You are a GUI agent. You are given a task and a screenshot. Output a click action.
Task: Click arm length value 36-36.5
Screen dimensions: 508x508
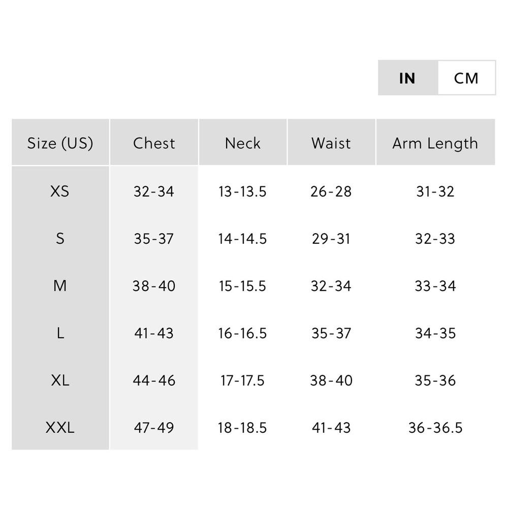pos(435,427)
